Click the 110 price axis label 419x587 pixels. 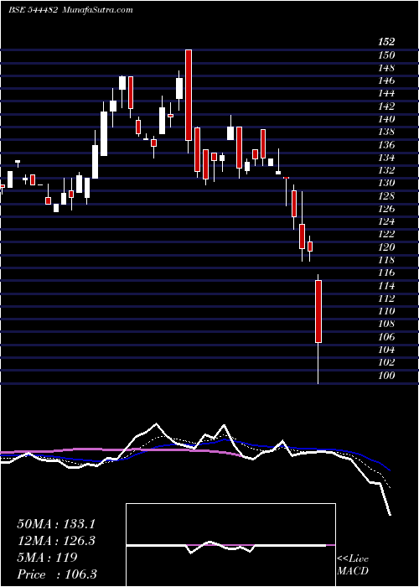click(x=386, y=311)
